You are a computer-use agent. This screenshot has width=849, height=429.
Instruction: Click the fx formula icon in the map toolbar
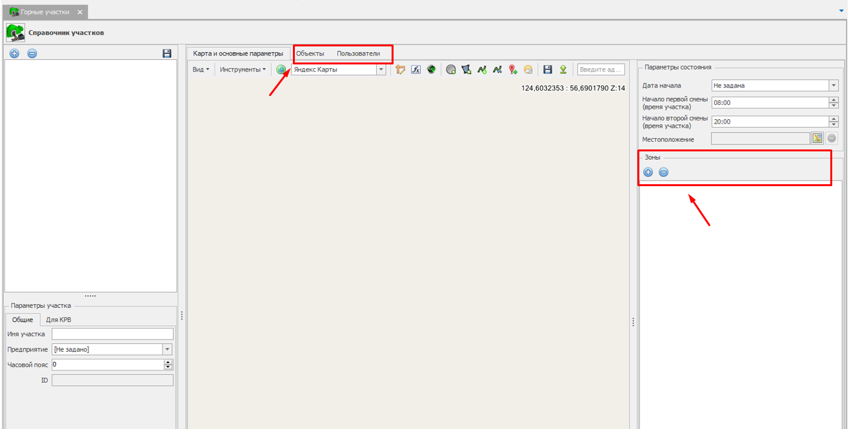415,70
